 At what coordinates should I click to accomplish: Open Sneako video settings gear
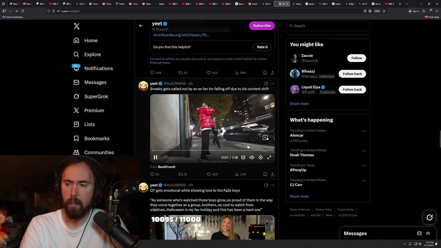(260, 157)
